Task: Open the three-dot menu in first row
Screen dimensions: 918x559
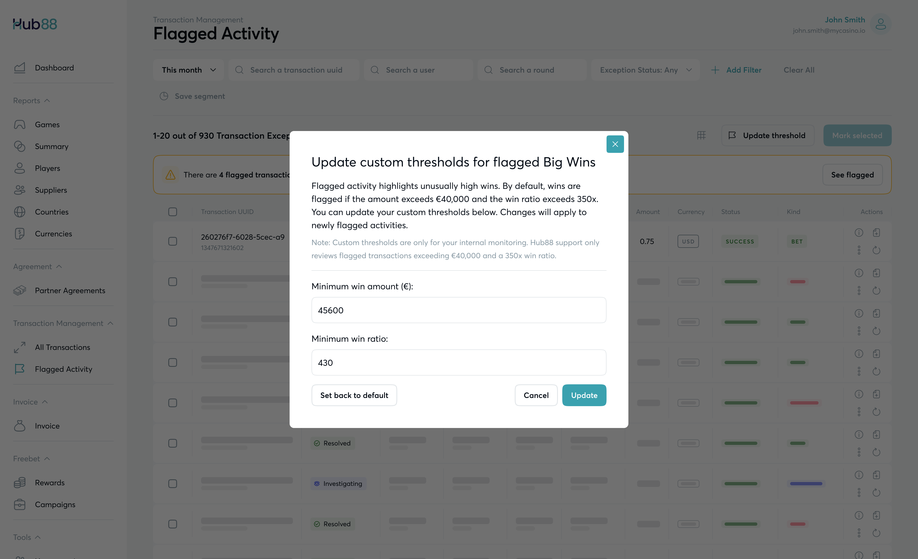Action: [859, 250]
